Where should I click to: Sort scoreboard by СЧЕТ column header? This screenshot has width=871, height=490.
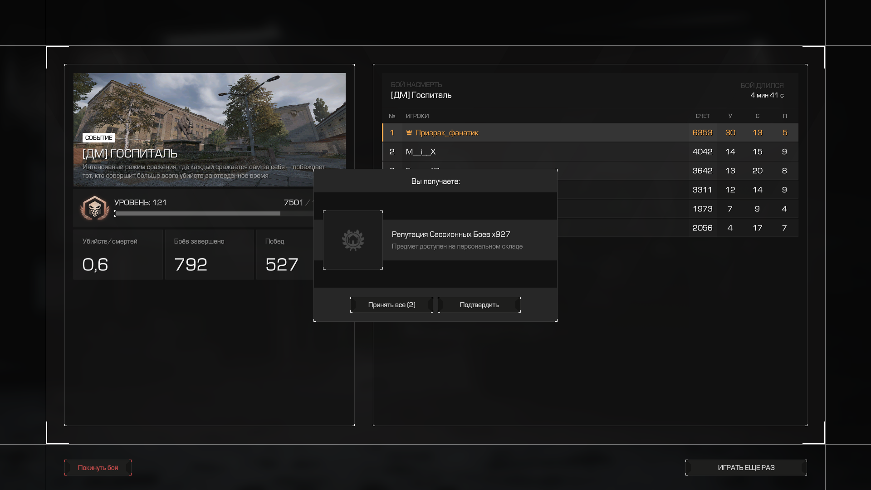[702, 116]
